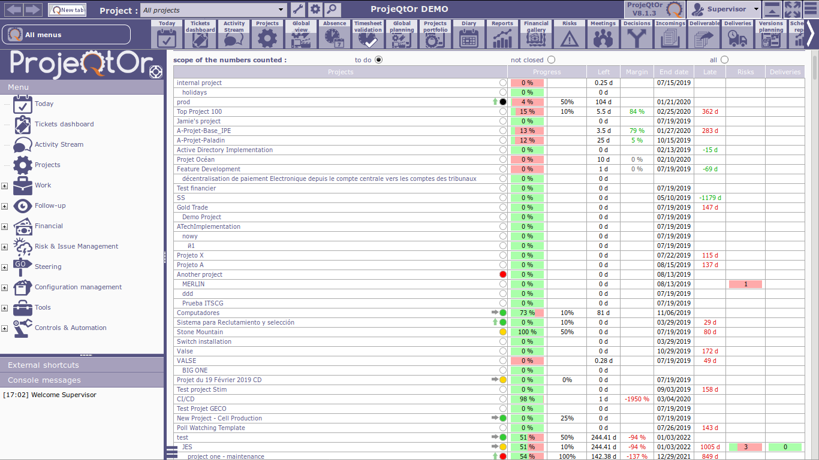Open the Meetings toolbar icon

(603, 34)
